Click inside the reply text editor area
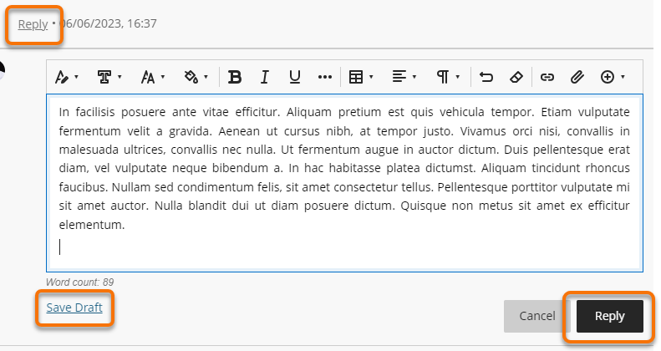Screen dimensions: 661x351 click(344, 183)
